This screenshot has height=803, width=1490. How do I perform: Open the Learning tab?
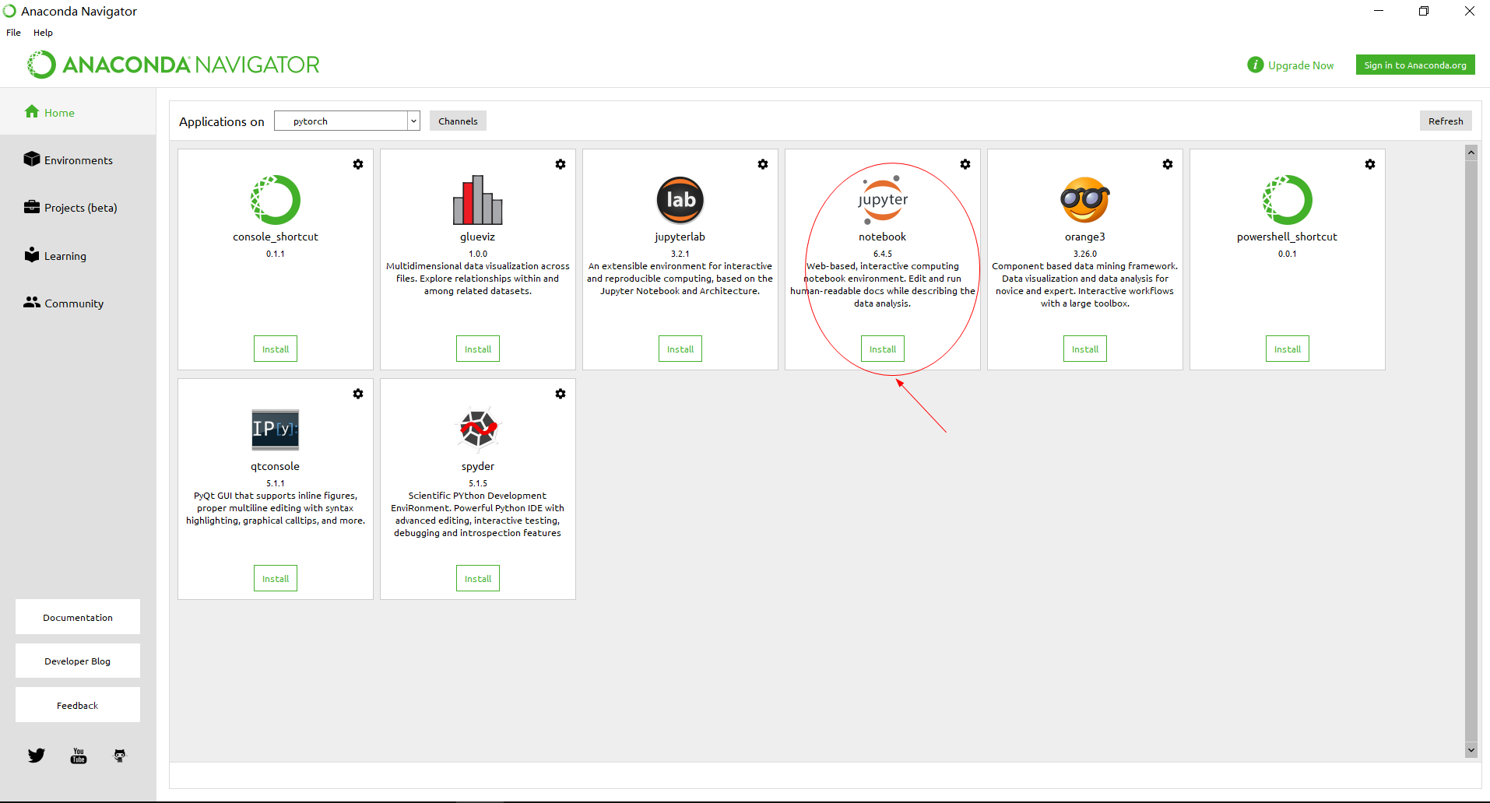coord(78,255)
